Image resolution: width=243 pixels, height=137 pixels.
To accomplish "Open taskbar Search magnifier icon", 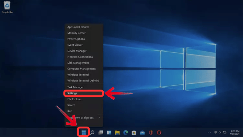I will coord(92,132).
